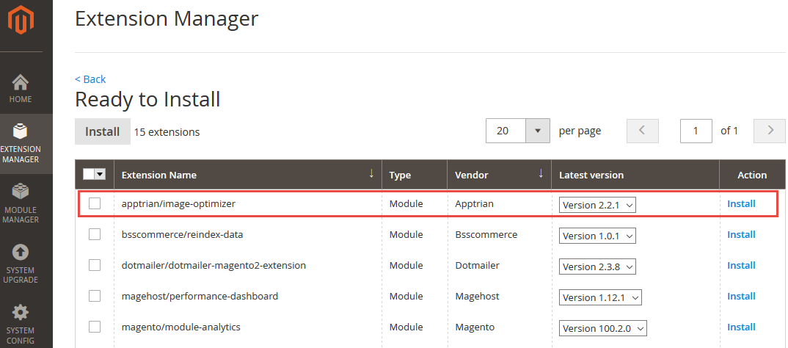Image resolution: width=788 pixels, height=348 pixels.
Task: Select the bsscommerce/reindex-data checkbox
Action: point(95,234)
